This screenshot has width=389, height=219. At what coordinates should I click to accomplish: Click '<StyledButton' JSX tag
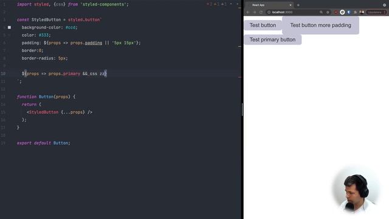pyautogui.click(x=43, y=112)
